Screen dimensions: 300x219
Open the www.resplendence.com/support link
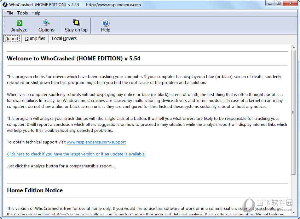[x=96, y=142]
